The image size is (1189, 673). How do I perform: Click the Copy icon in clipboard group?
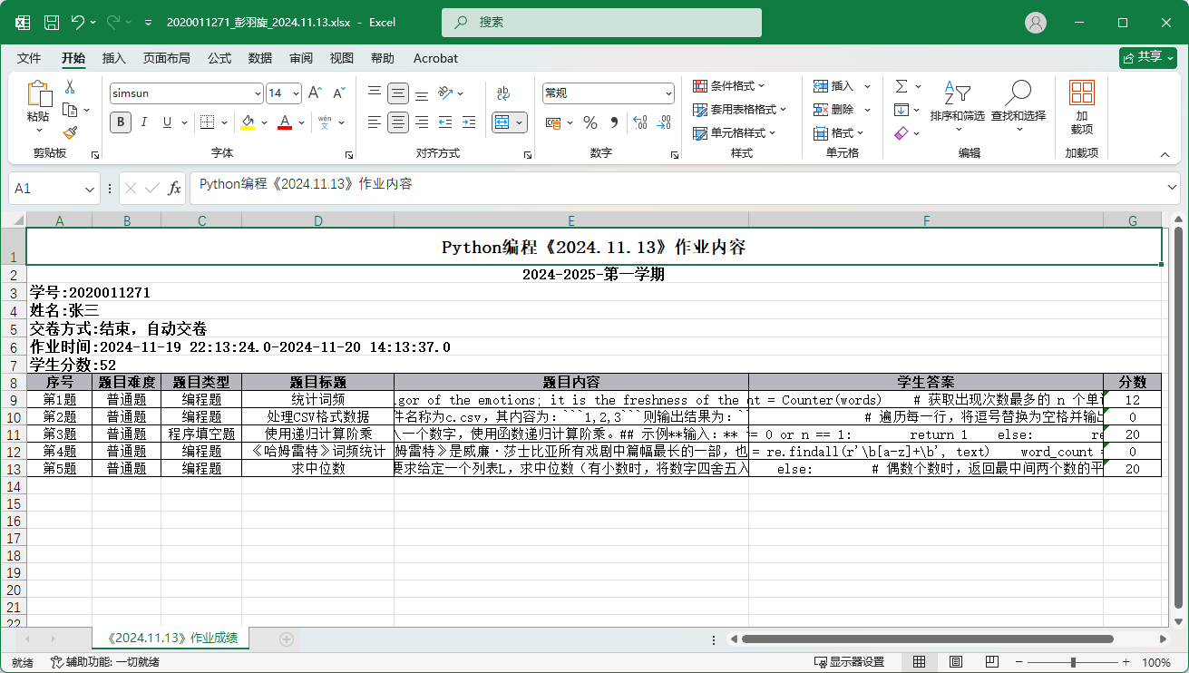70,110
